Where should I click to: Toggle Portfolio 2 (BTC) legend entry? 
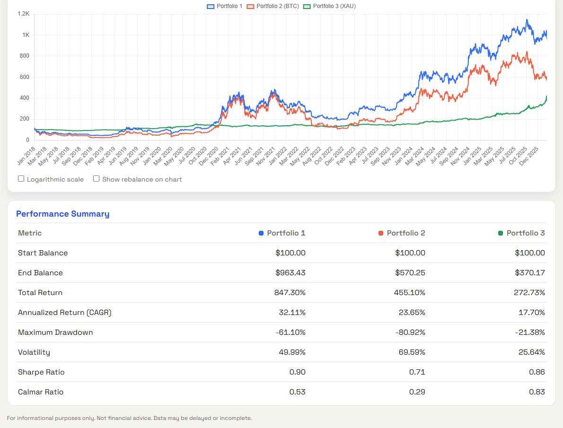273,6
